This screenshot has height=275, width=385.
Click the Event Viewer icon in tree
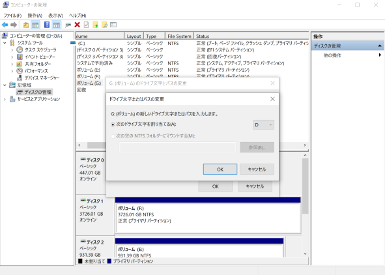point(20,57)
